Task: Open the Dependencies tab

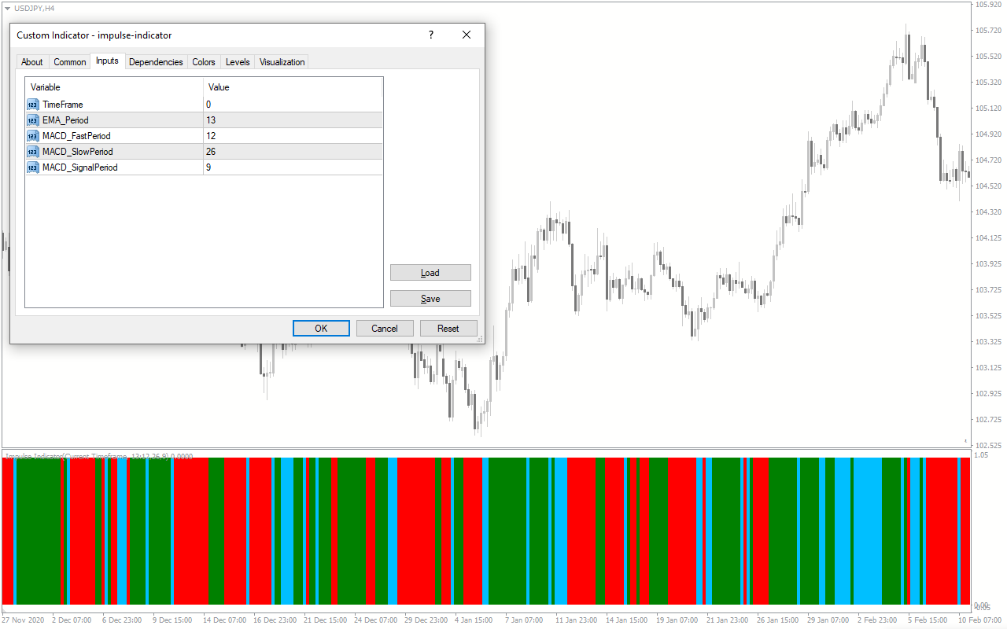Action: [x=156, y=62]
